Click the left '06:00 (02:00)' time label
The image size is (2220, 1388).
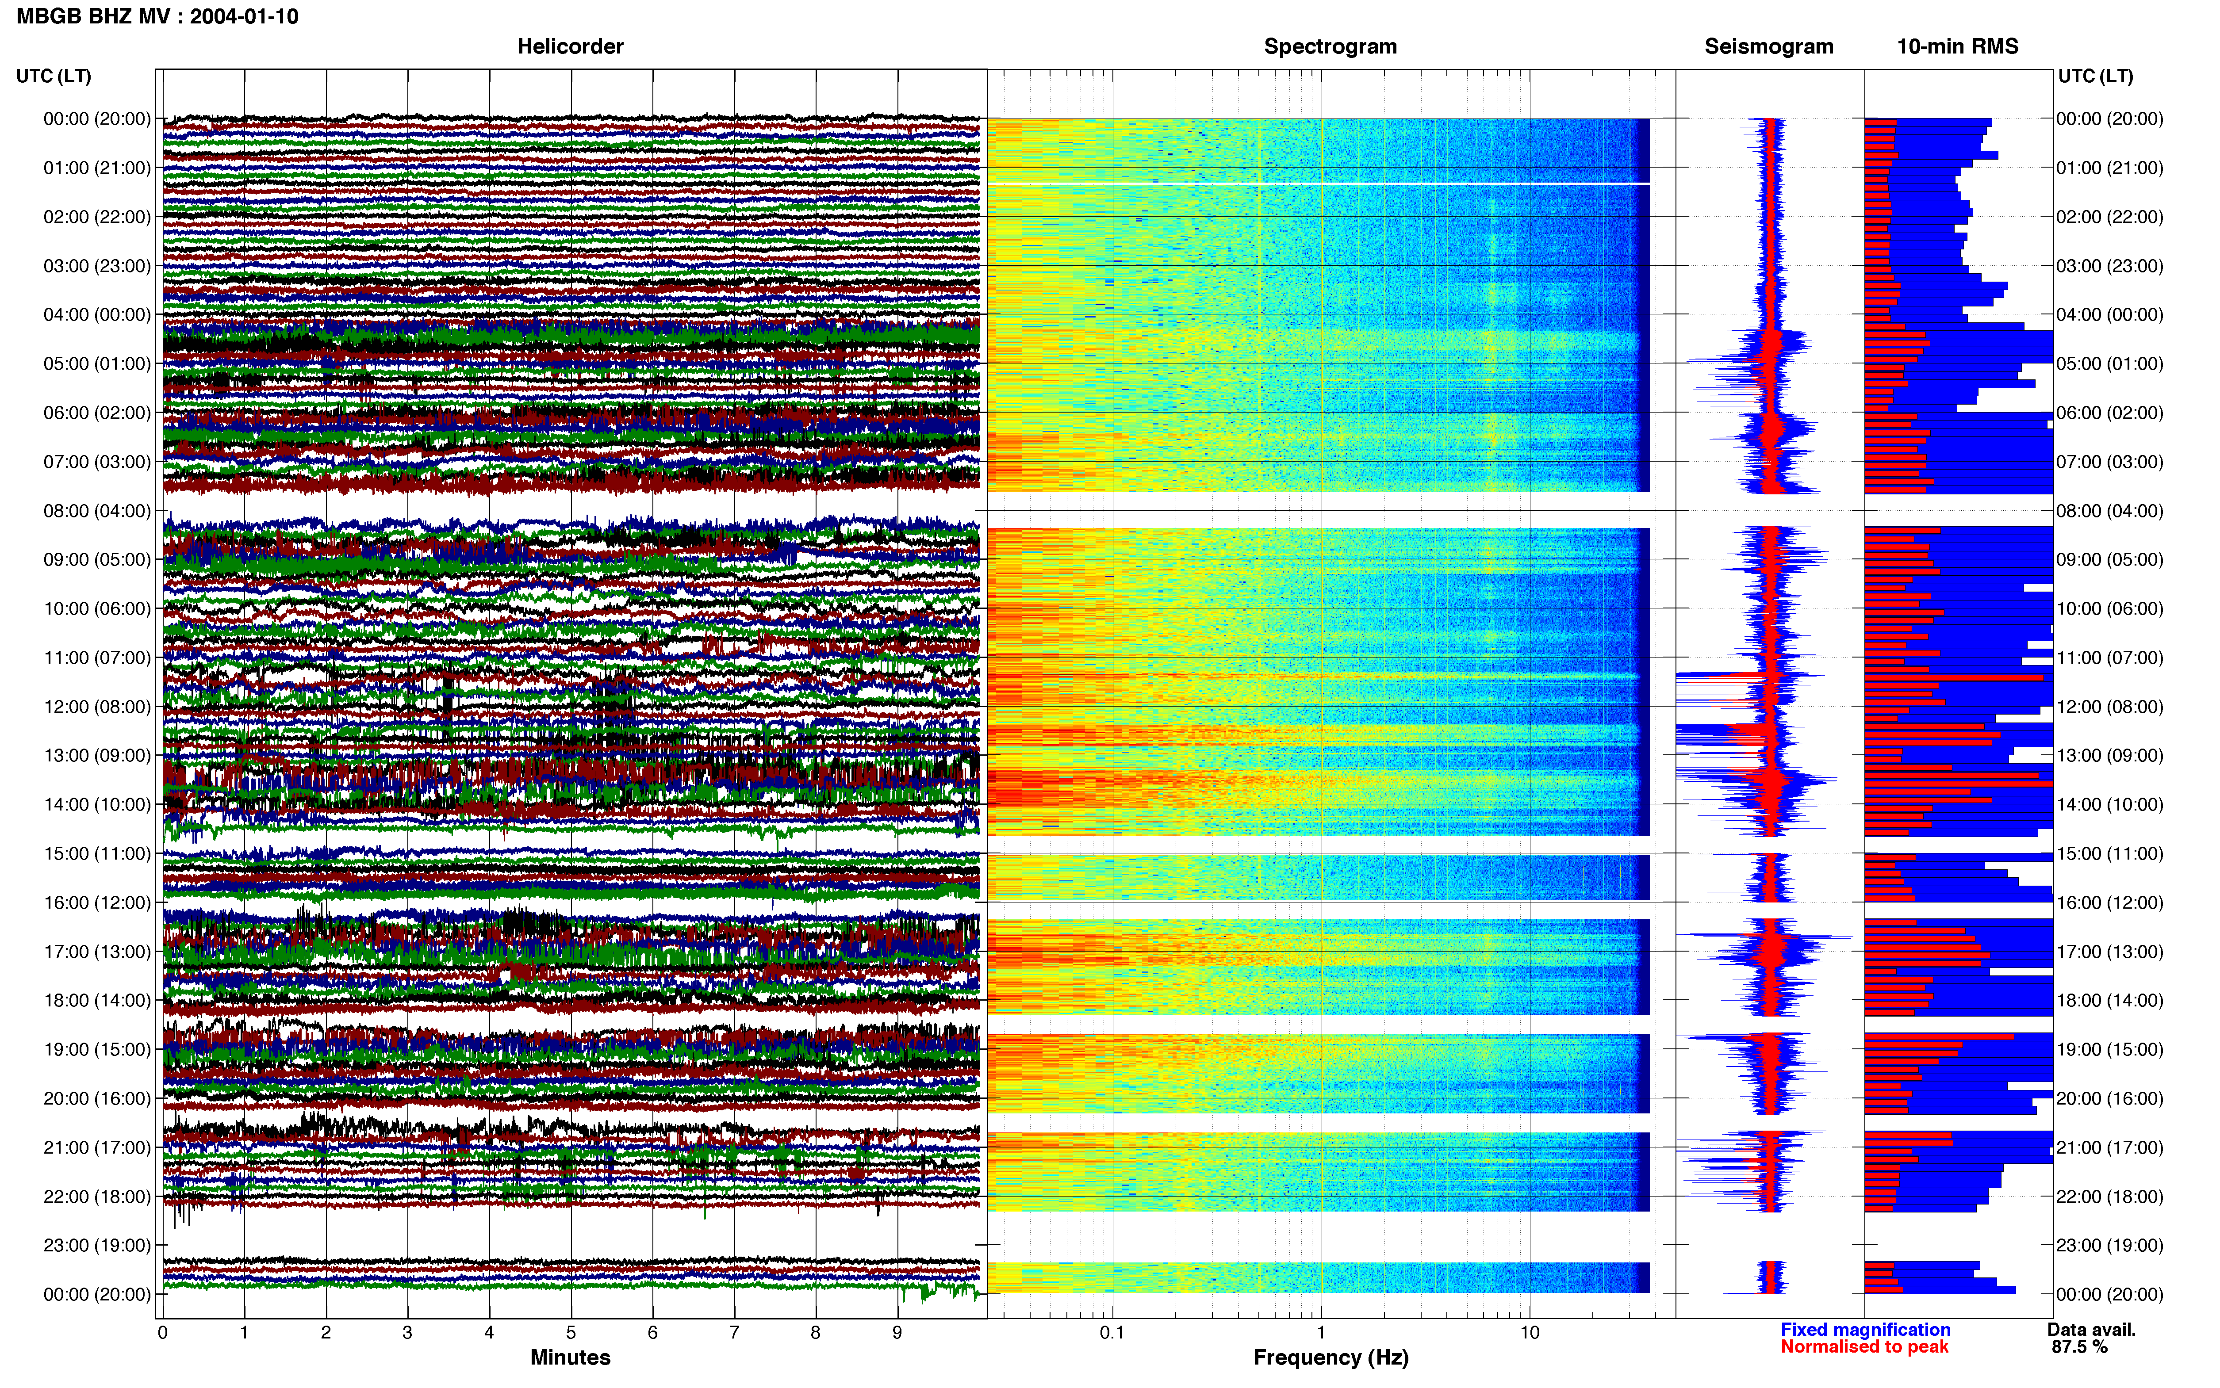point(97,412)
